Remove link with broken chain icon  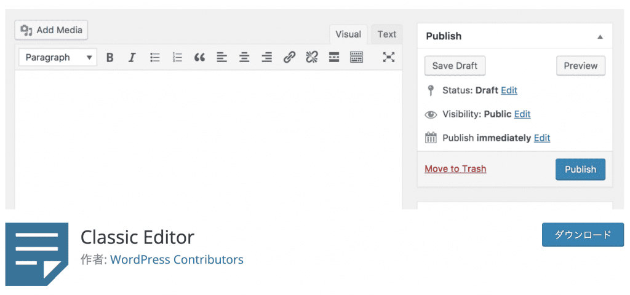point(311,58)
